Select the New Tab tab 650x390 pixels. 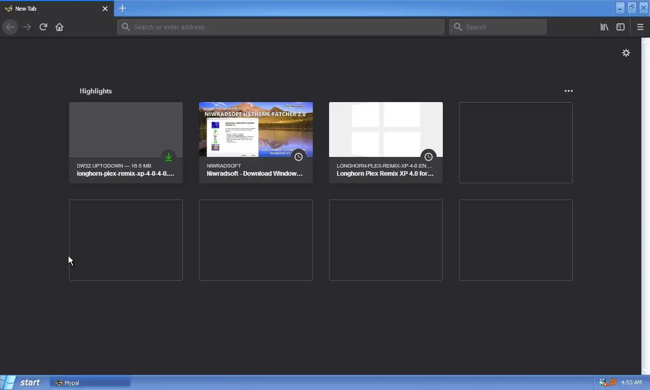point(56,9)
